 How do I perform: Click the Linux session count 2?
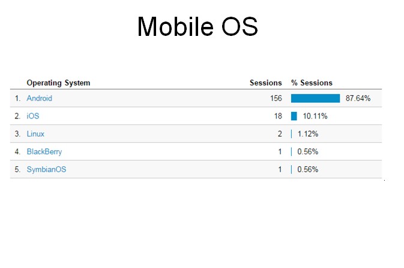pos(280,134)
